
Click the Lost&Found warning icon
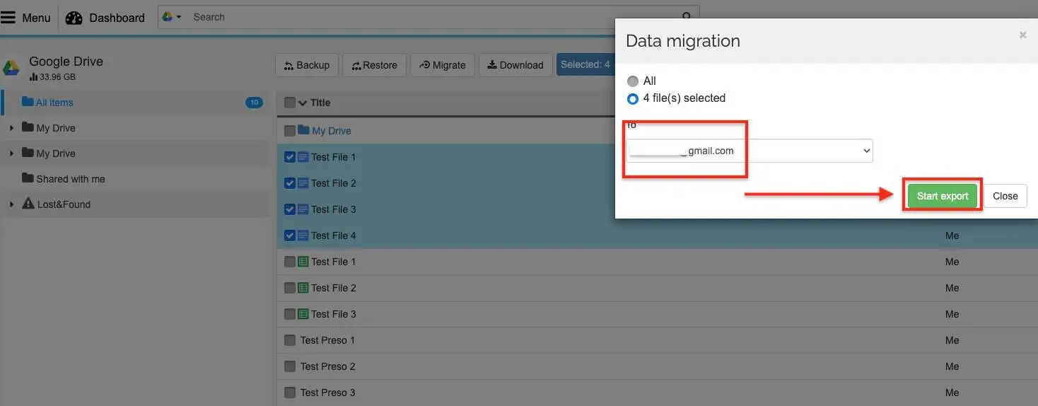coord(28,204)
